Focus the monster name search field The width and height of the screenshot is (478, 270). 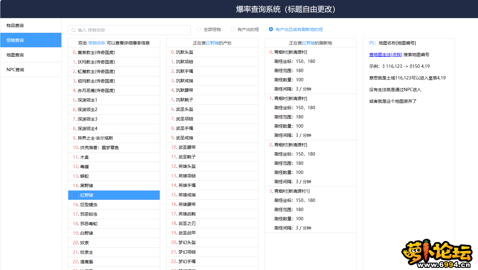(x=129, y=30)
